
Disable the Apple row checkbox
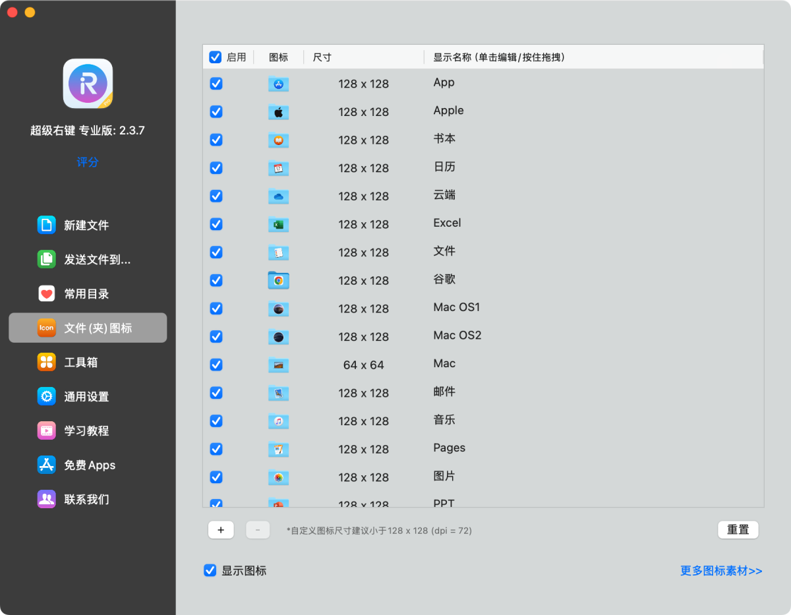[x=216, y=112]
